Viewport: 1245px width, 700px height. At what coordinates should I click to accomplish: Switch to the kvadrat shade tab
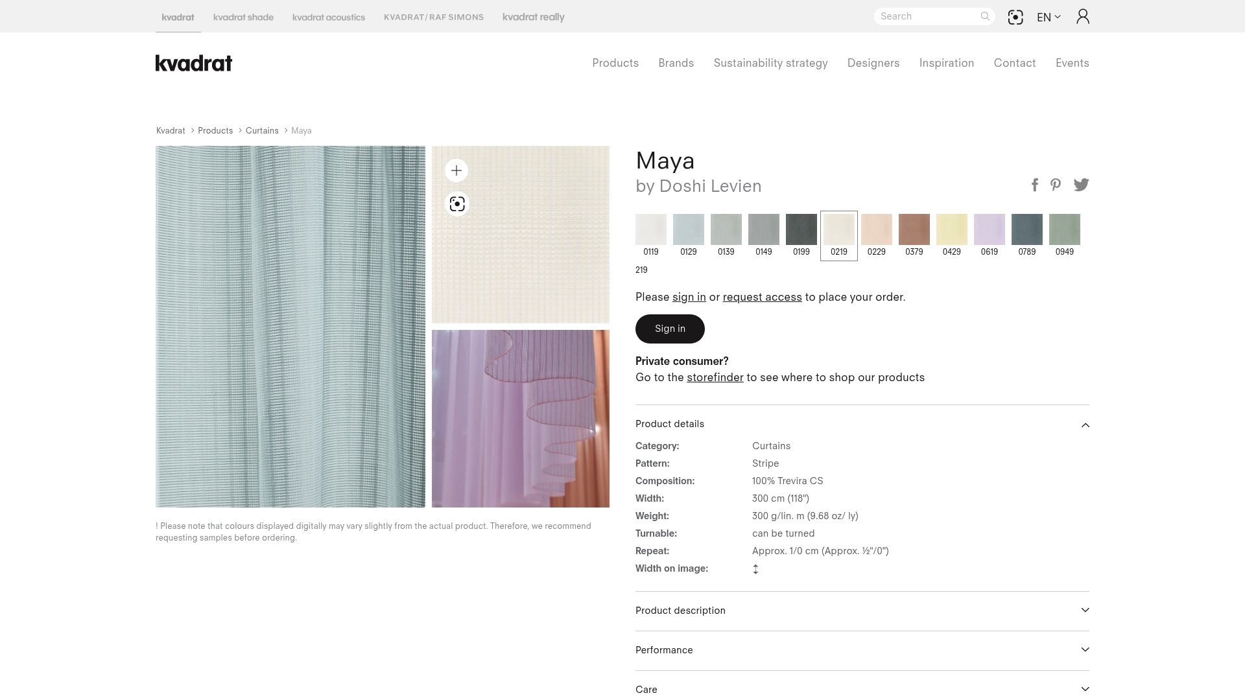pyautogui.click(x=243, y=17)
